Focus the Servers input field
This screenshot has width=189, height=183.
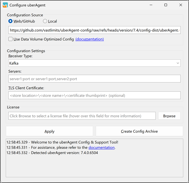tap(94, 79)
